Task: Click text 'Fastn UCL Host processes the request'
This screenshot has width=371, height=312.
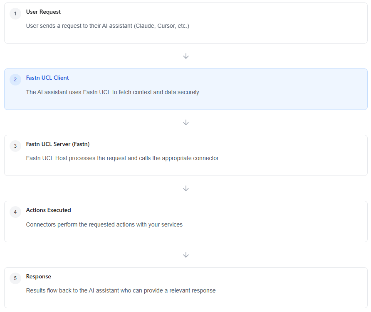Action: [76, 158]
